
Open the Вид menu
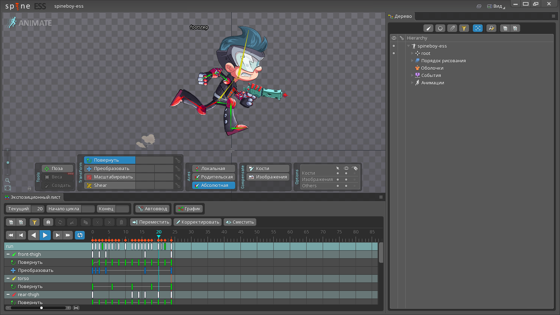(x=496, y=6)
